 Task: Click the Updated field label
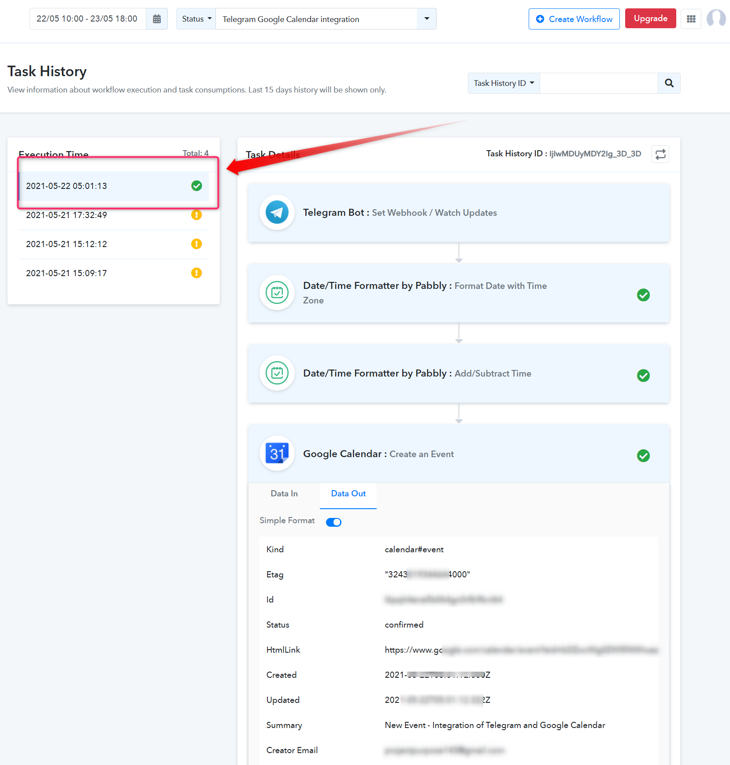pyautogui.click(x=283, y=700)
